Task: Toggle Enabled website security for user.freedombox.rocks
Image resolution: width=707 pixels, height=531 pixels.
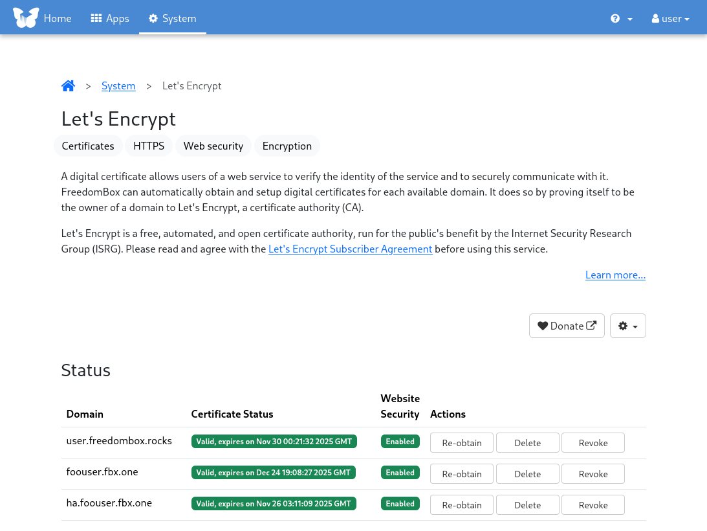Action: pyautogui.click(x=400, y=441)
